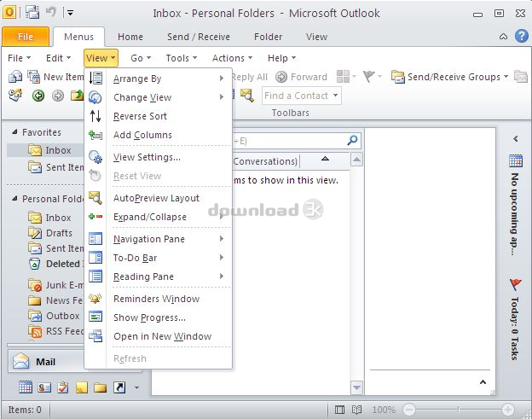Viewport: 532px width, 419px height.
Task: Open the orange File tab
Action: (26, 37)
